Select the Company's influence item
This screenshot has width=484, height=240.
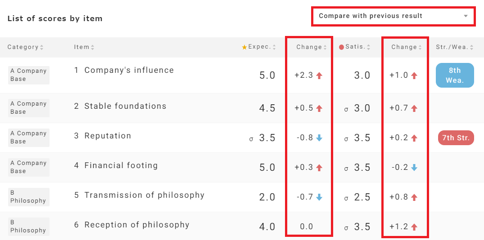(x=129, y=70)
